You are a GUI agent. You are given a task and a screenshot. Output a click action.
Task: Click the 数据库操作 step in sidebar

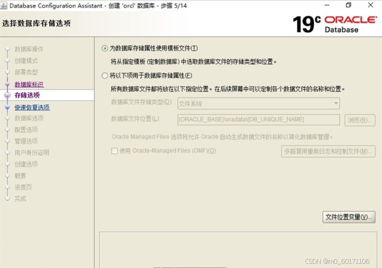(29, 49)
